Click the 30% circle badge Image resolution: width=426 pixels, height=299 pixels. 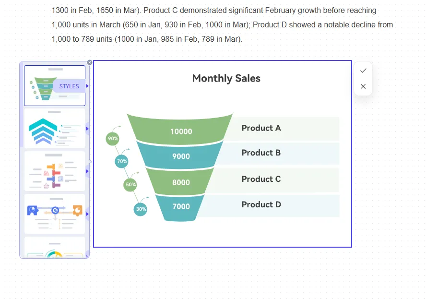click(x=141, y=209)
